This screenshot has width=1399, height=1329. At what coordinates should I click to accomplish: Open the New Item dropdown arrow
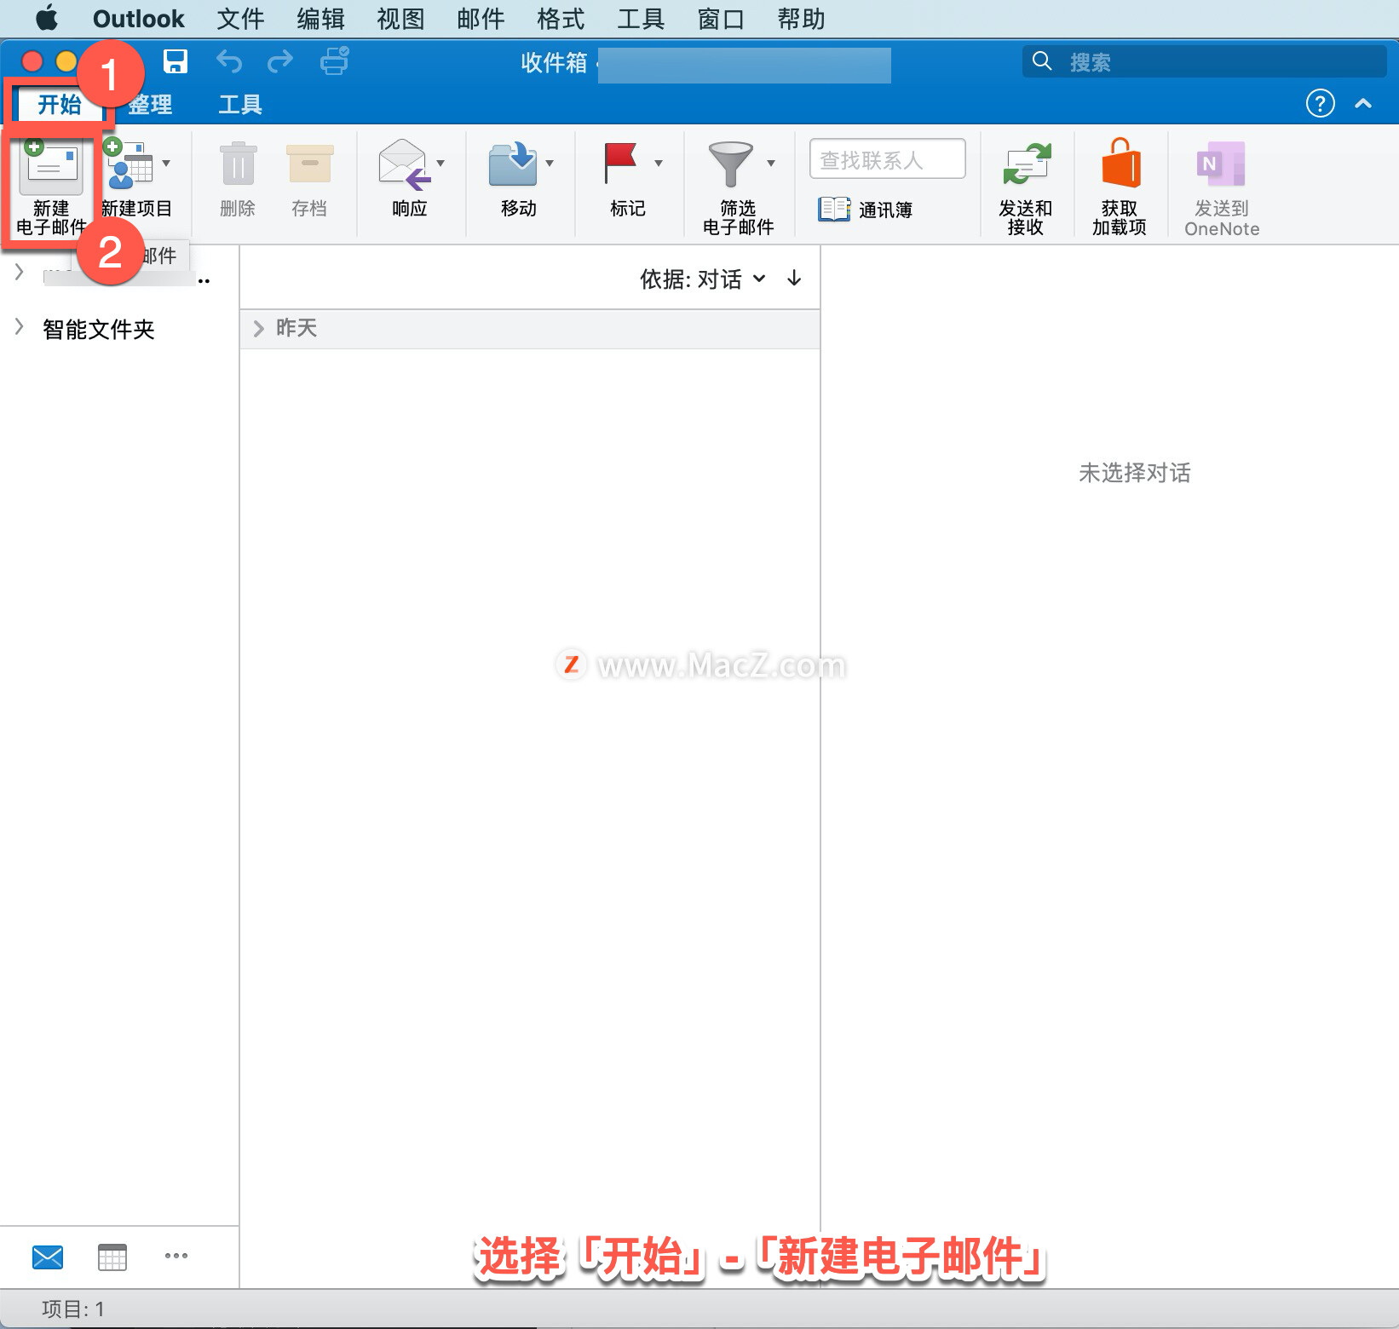(x=166, y=163)
